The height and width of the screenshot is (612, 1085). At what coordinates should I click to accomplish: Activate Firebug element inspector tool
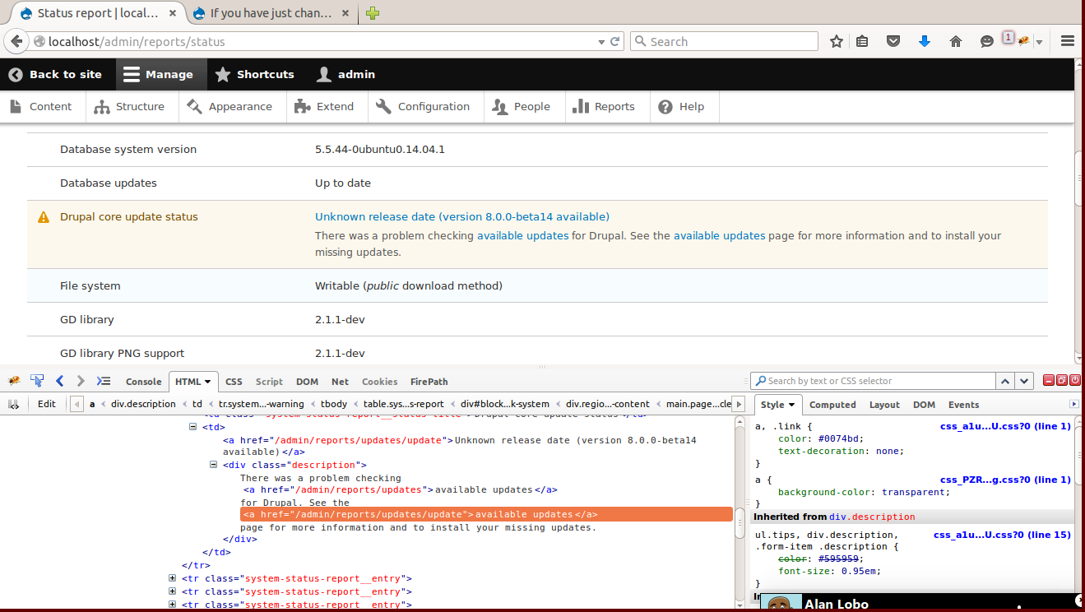point(37,381)
